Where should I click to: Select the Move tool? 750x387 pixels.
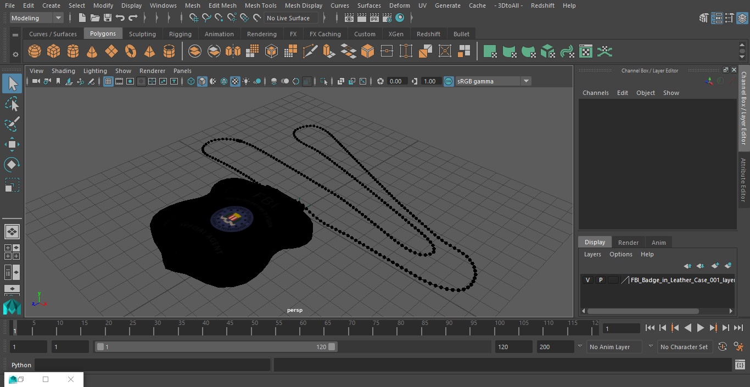pos(12,144)
